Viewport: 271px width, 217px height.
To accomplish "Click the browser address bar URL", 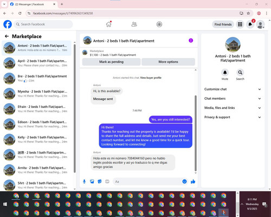I will coord(63,13).
